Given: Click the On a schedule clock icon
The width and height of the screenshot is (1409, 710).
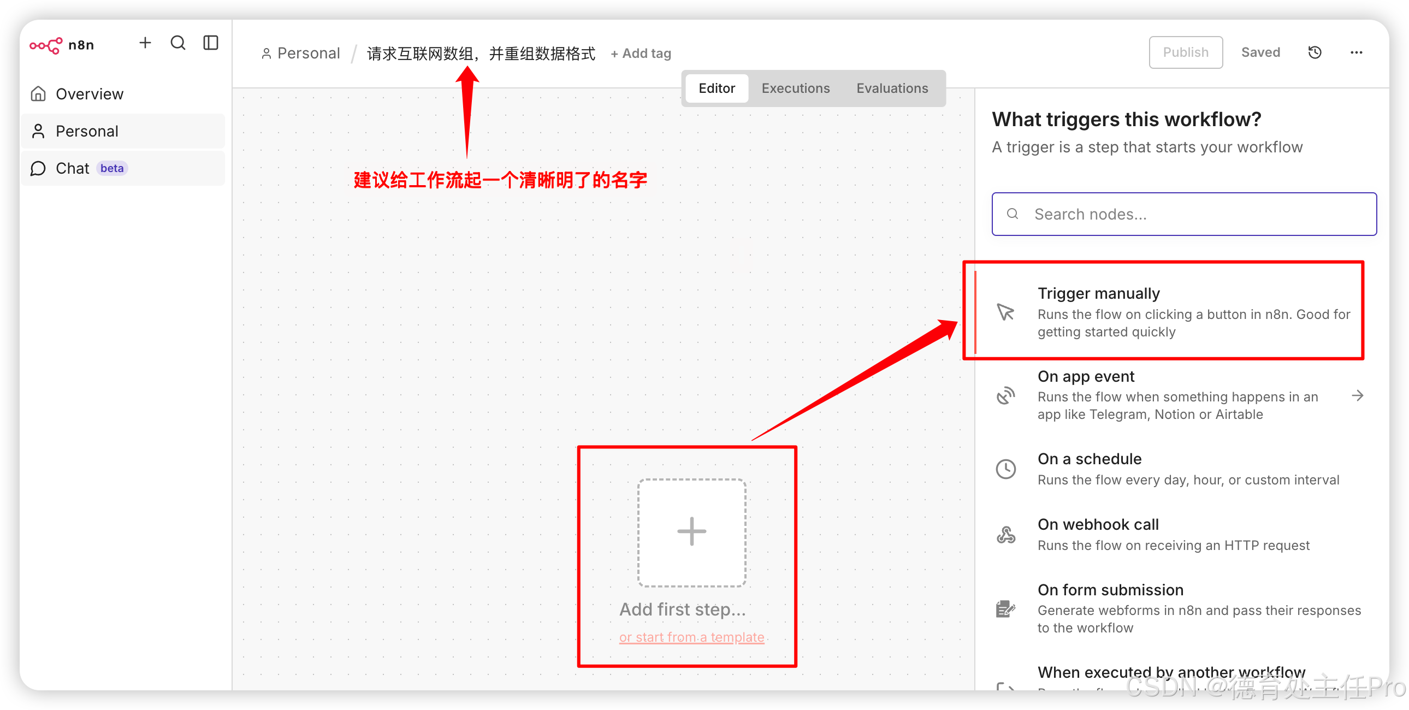Looking at the screenshot, I should tap(1007, 468).
